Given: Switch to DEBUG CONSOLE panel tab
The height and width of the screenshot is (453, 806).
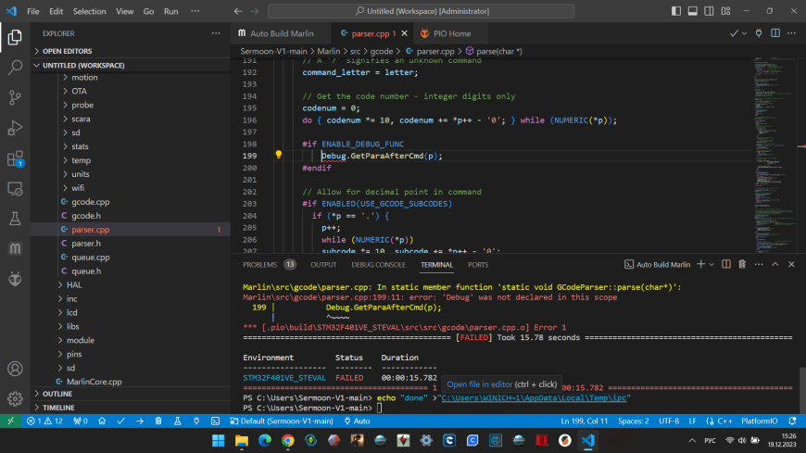Looking at the screenshot, I should pos(378,264).
